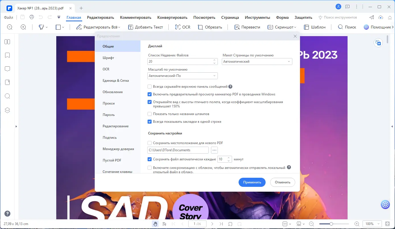395x229 pixels.
Task: Click the zoom slider in the status bar
Action: point(334,224)
